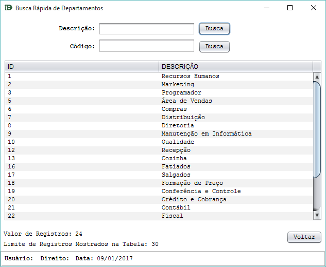Select the Recursos Humanos row
The width and height of the screenshot is (326, 267).
pos(159,77)
